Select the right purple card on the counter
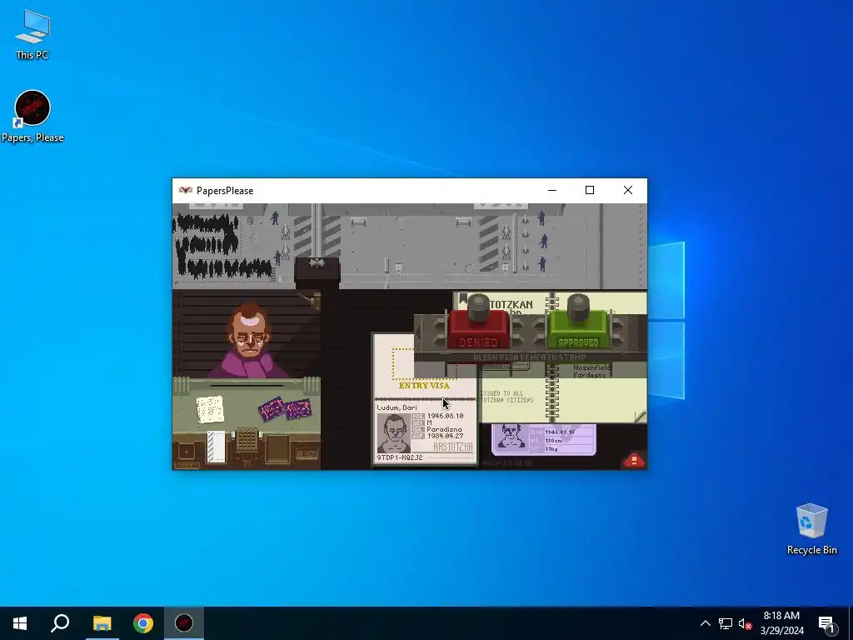The width and height of the screenshot is (853, 640). (298, 409)
